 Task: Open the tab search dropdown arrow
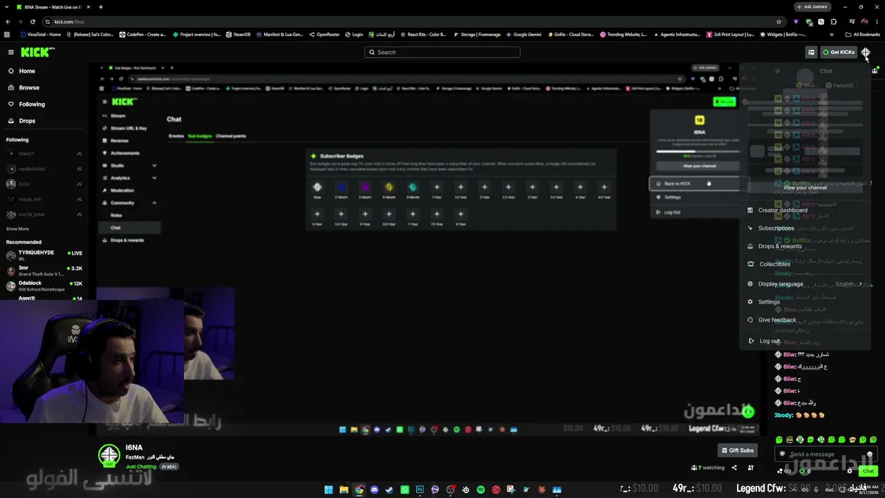7,7
